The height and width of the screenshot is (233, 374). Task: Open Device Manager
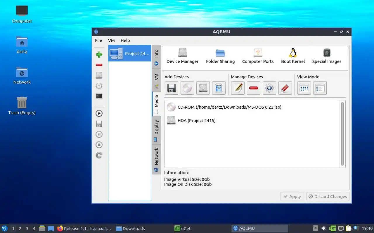(183, 56)
